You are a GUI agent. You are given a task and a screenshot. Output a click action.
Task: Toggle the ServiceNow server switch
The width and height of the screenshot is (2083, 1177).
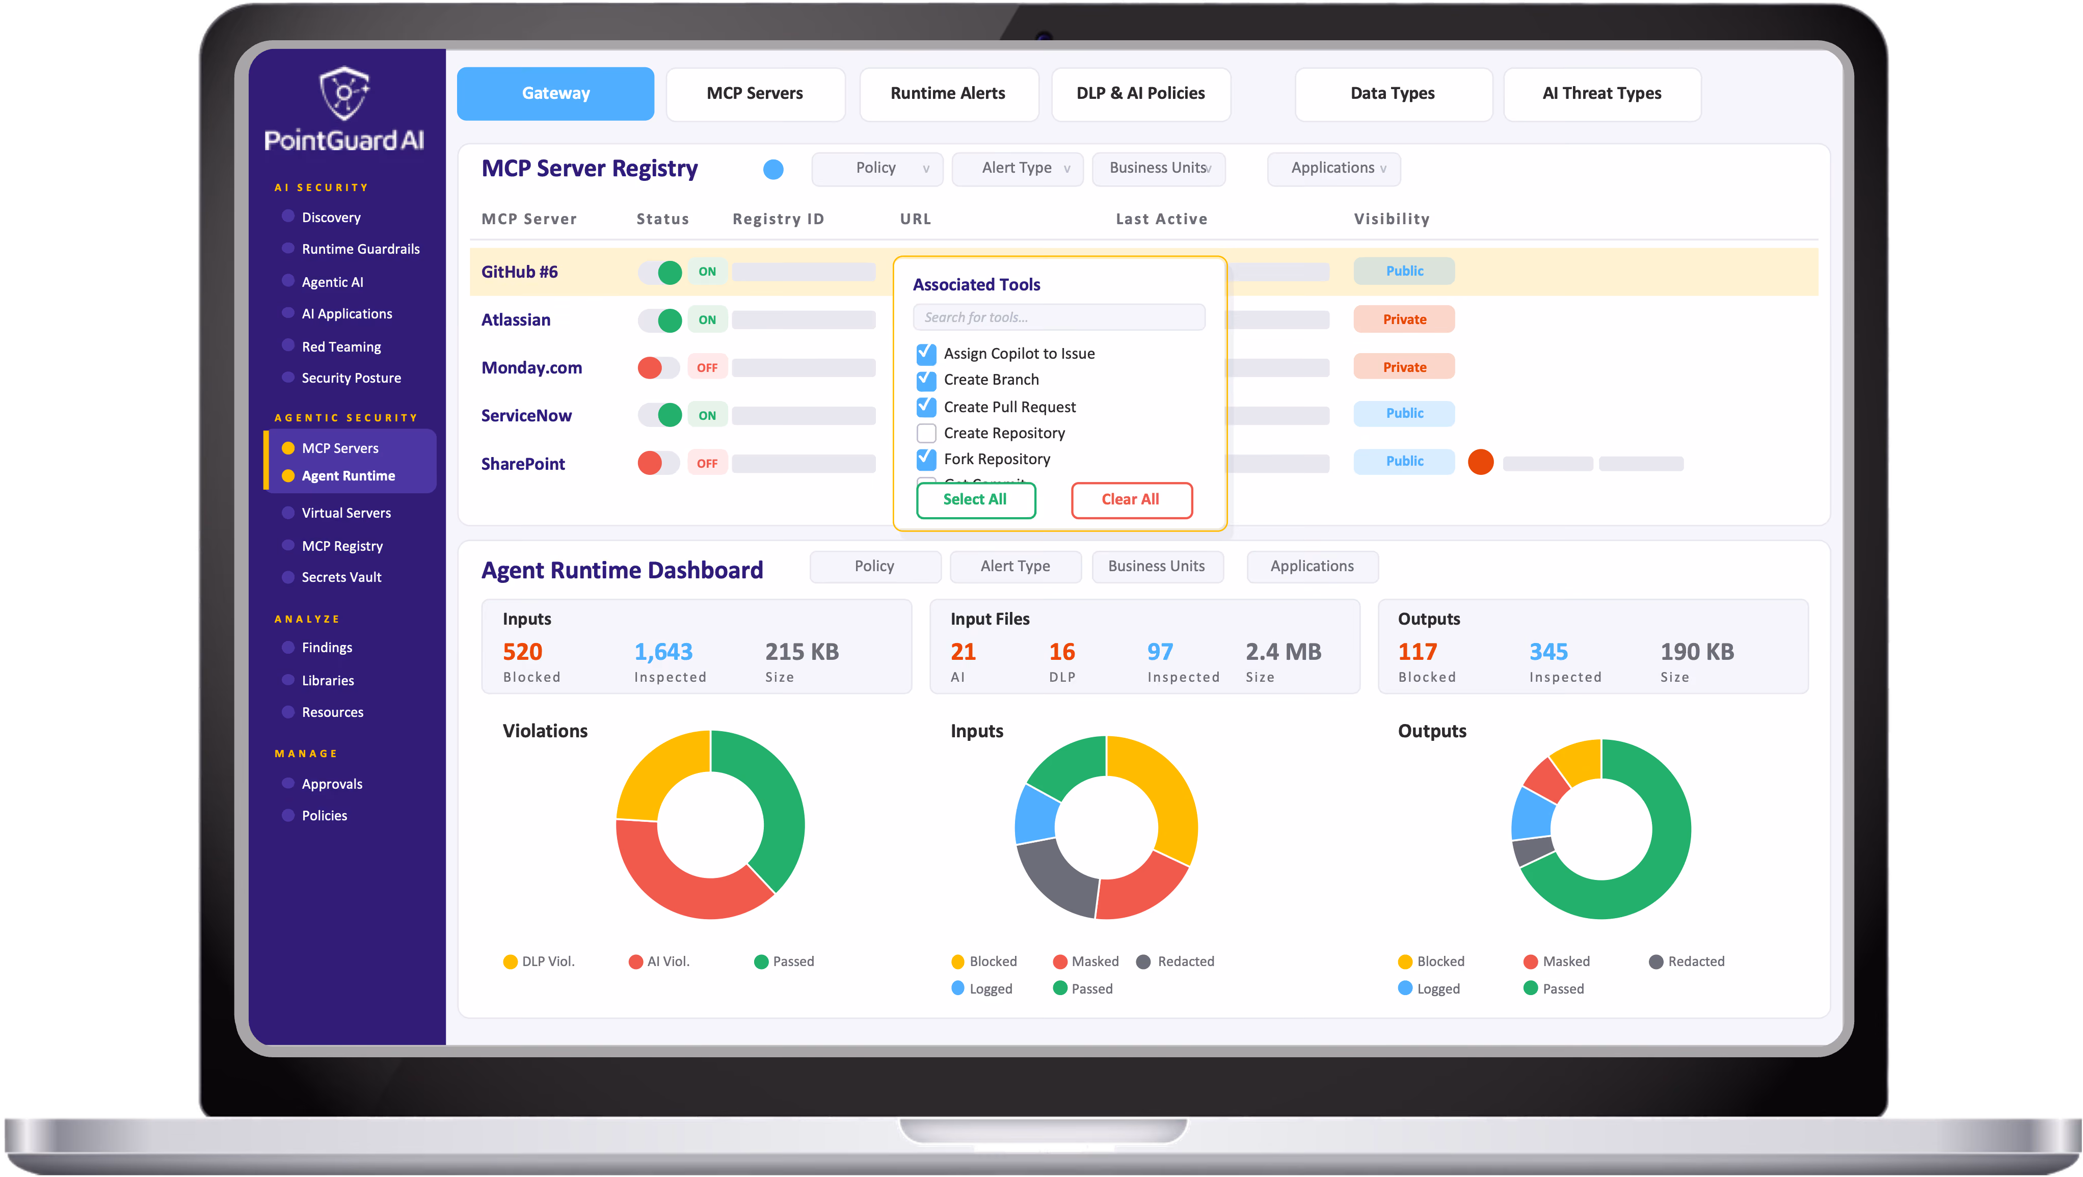tap(660, 415)
